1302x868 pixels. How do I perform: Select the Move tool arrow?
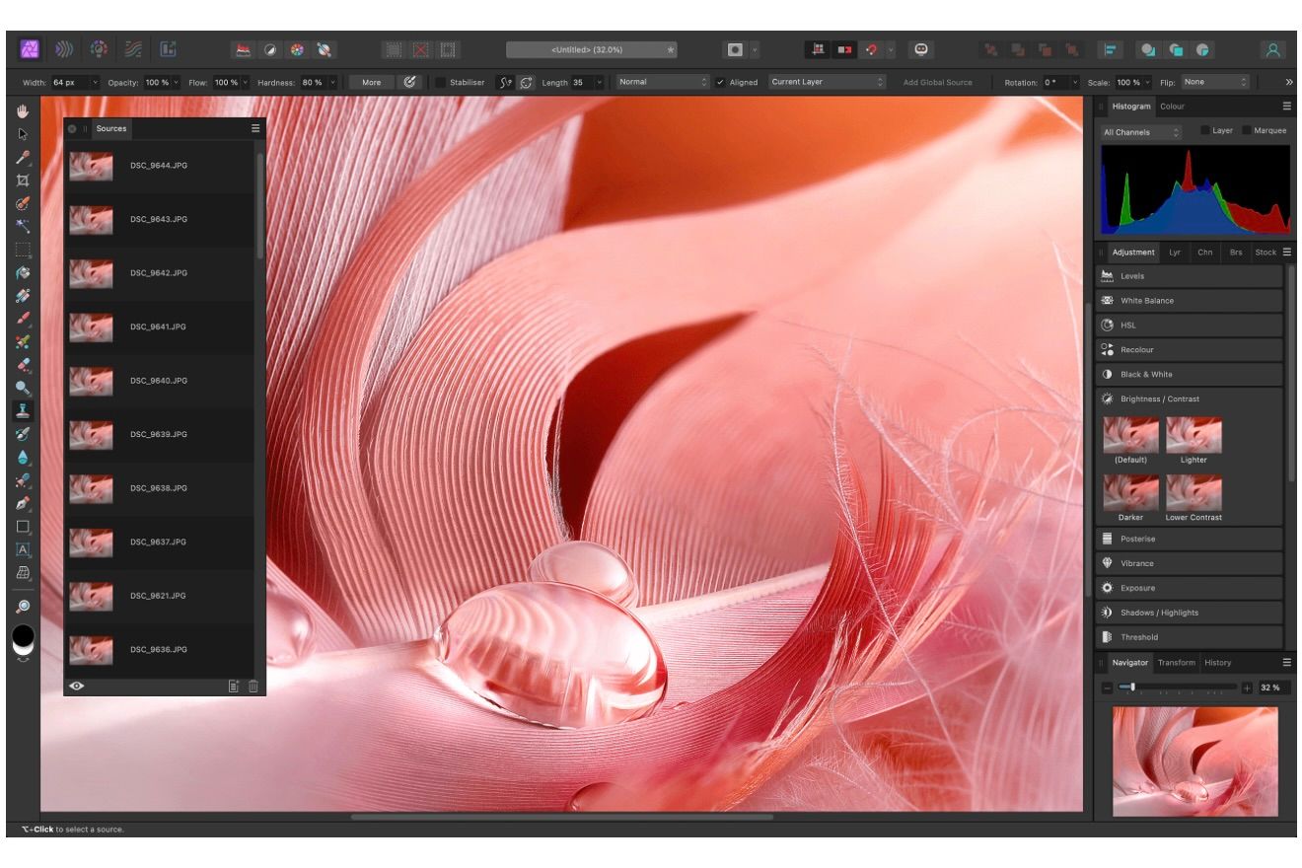click(x=23, y=135)
